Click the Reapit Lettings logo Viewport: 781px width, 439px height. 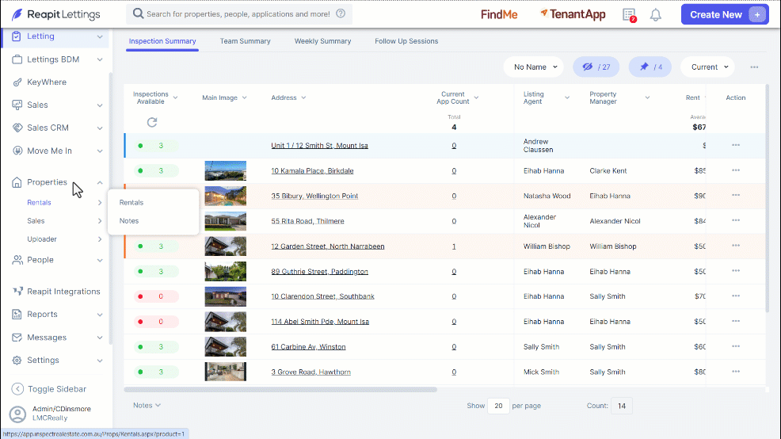55,14
